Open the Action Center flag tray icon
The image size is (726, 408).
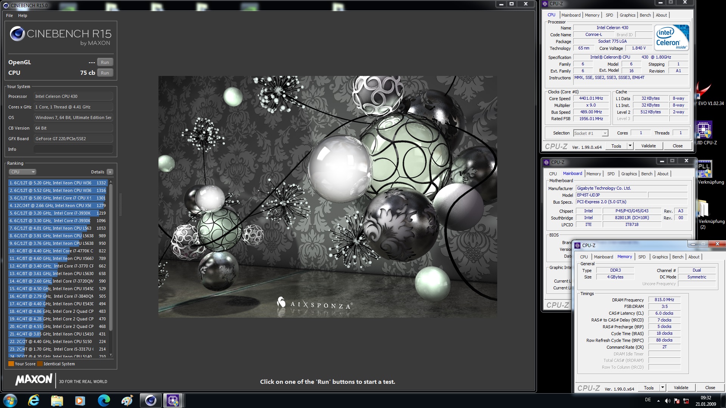pyautogui.click(x=677, y=401)
